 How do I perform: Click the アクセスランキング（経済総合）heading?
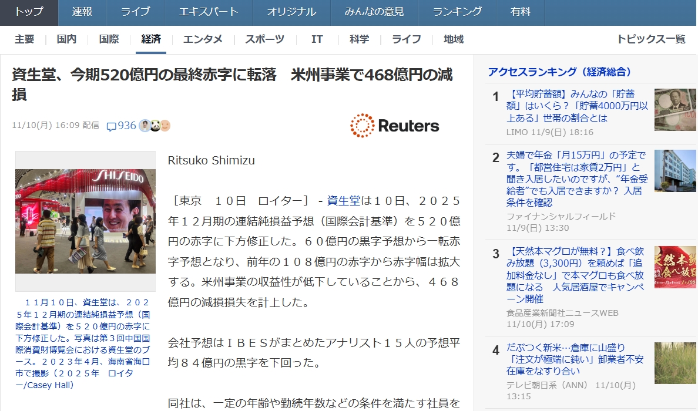click(x=559, y=72)
